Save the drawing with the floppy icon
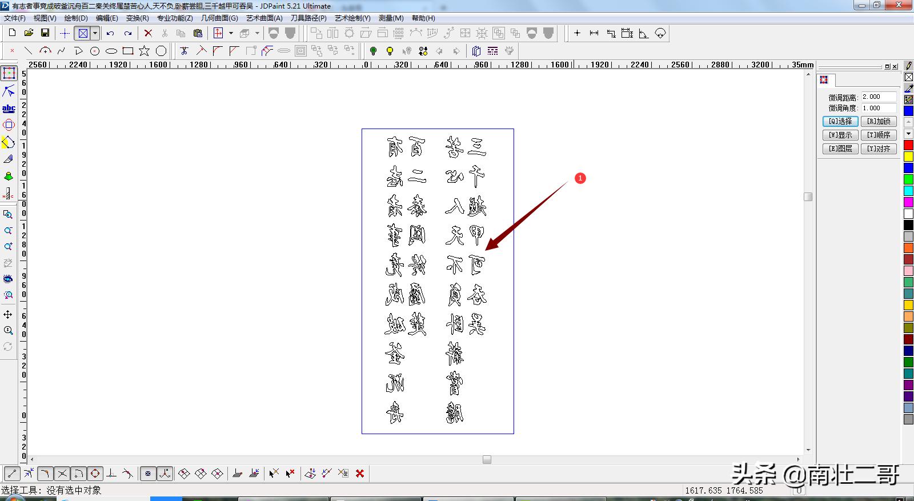 (x=45, y=33)
